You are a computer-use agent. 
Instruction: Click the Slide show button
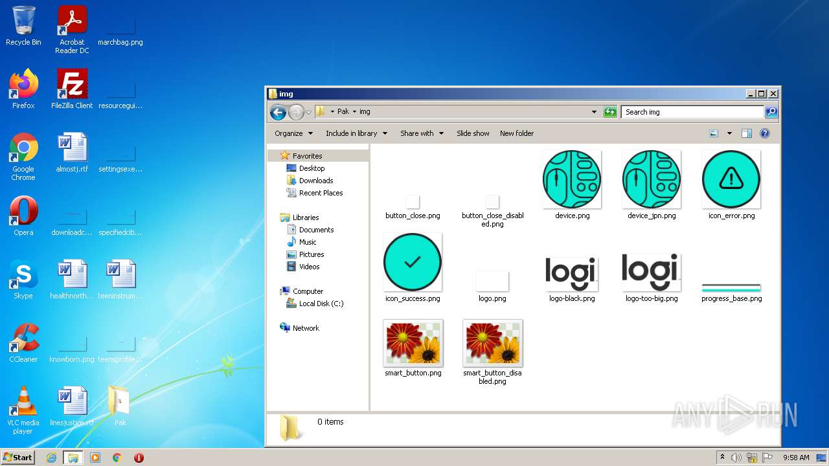(x=473, y=133)
